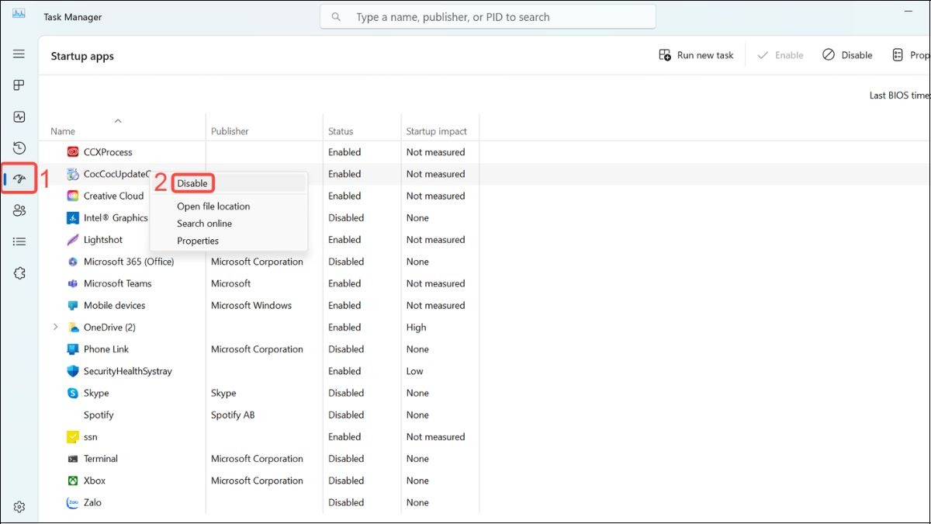Click Zalo's Disabled status cell
Screen dimensions: 931x524
[346, 503]
